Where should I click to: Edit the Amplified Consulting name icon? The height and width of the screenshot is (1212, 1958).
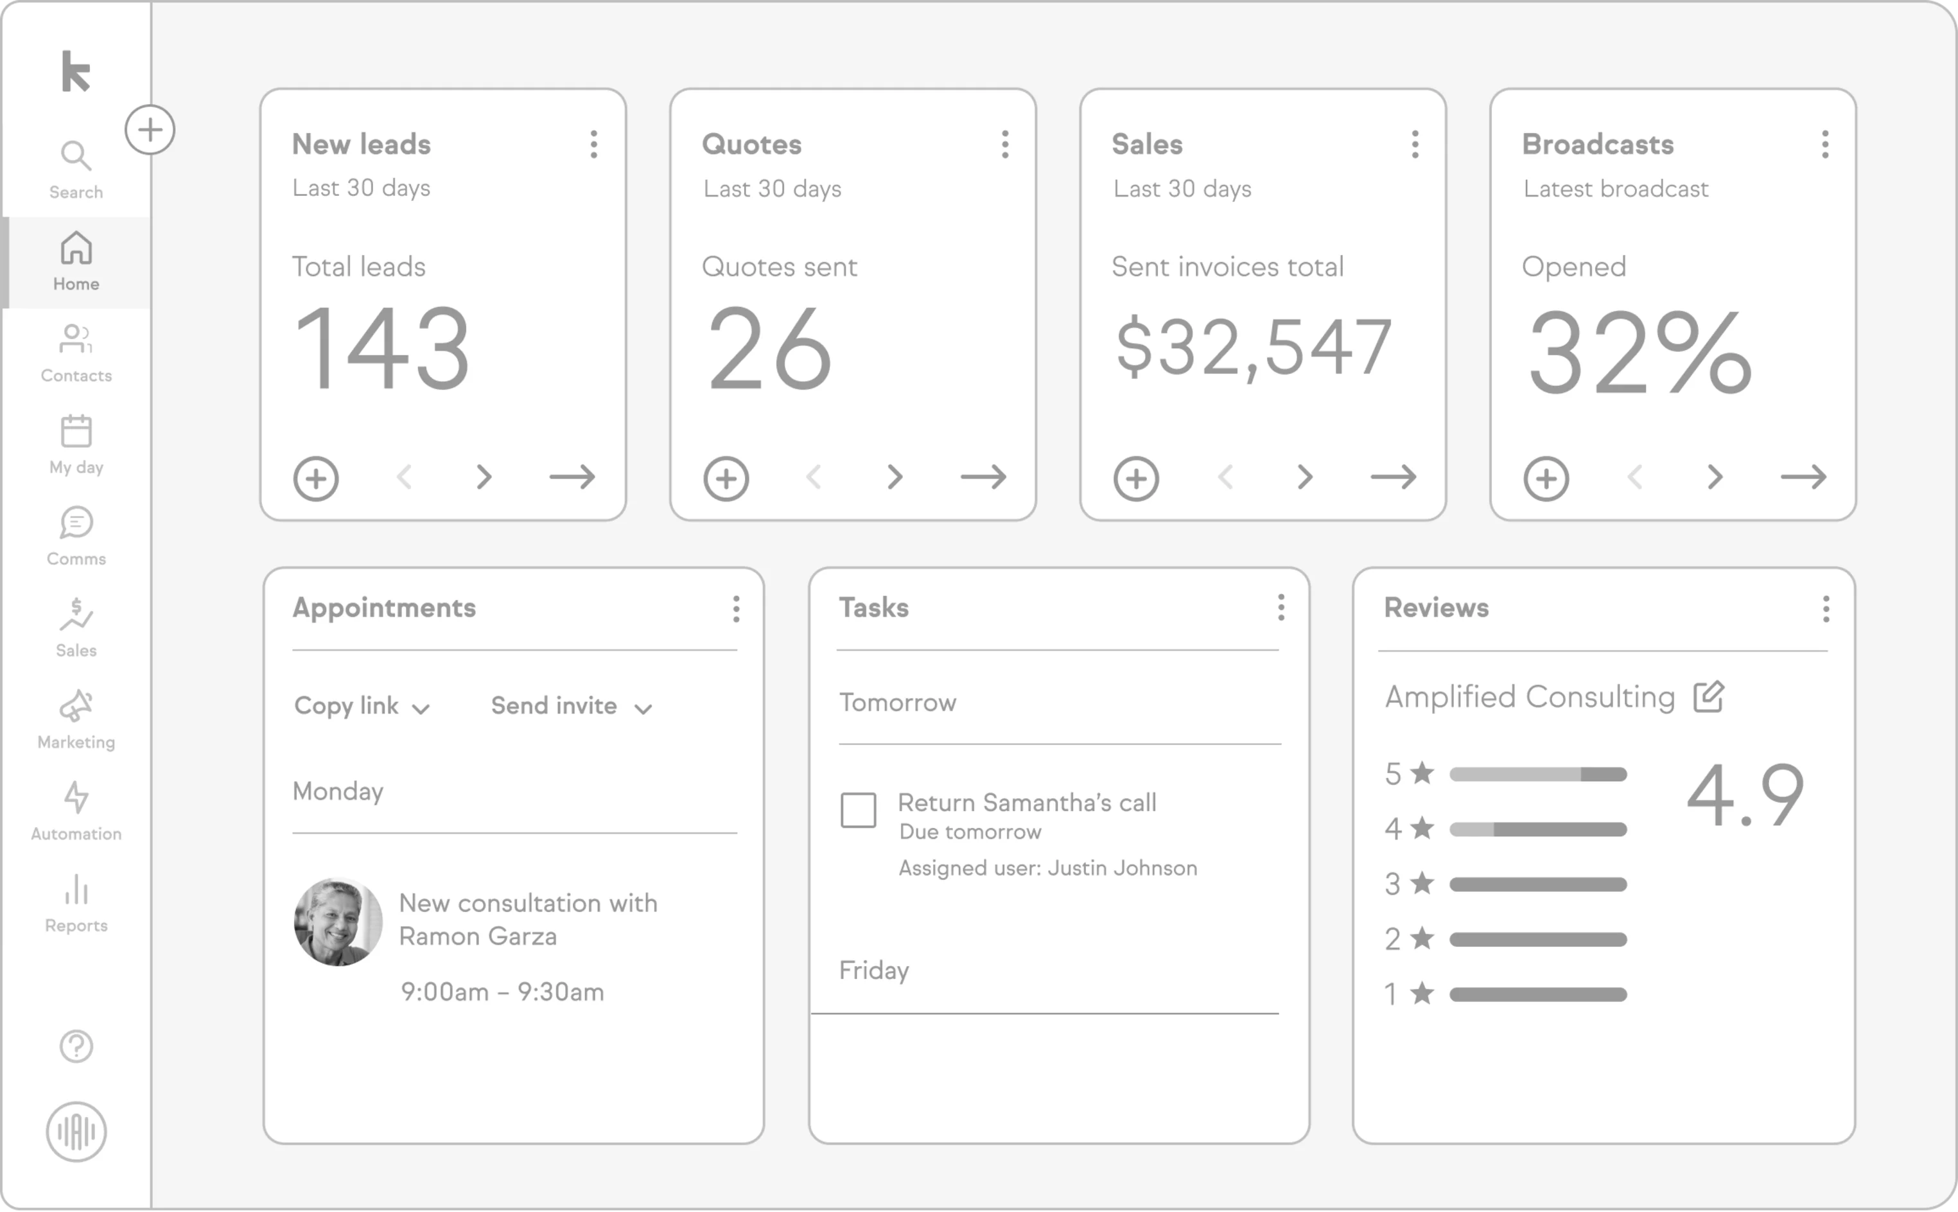click(x=1708, y=697)
